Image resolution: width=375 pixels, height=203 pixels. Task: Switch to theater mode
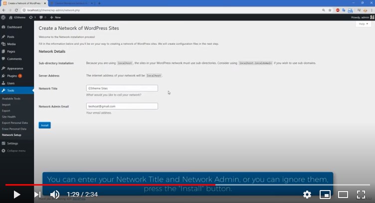pyautogui.click(x=343, y=195)
